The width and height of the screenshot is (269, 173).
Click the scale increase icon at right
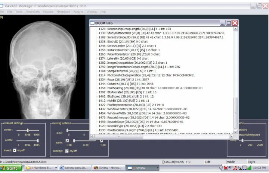[x=101, y=141]
